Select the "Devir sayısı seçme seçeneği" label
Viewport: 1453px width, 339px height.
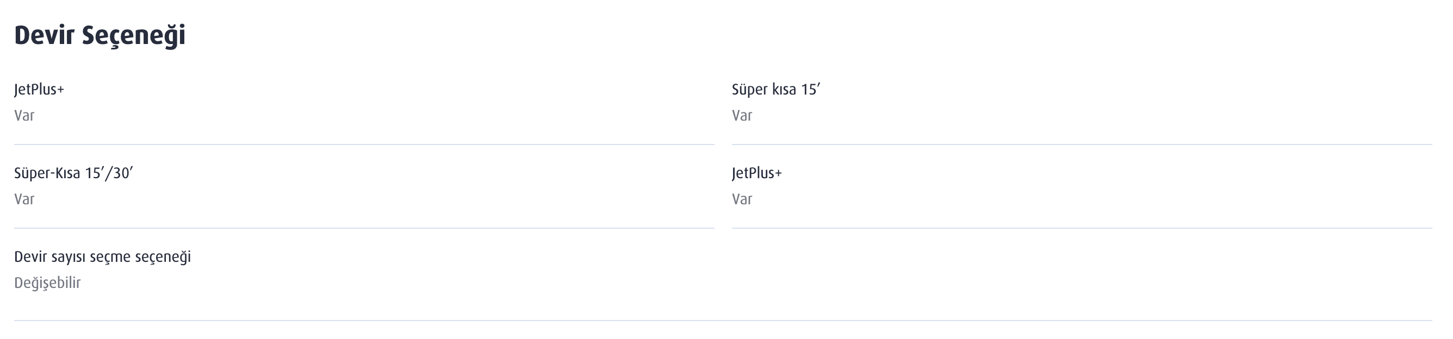[x=102, y=257]
